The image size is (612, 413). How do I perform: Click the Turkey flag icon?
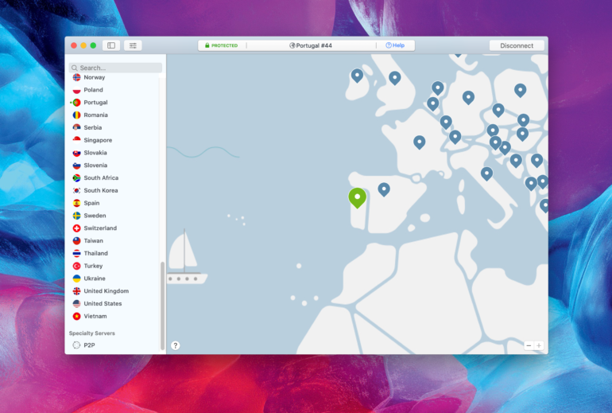[76, 266]
